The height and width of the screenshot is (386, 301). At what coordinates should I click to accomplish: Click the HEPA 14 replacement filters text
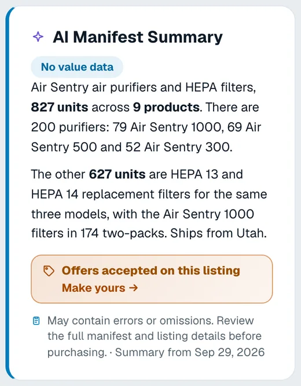(111, 194)
